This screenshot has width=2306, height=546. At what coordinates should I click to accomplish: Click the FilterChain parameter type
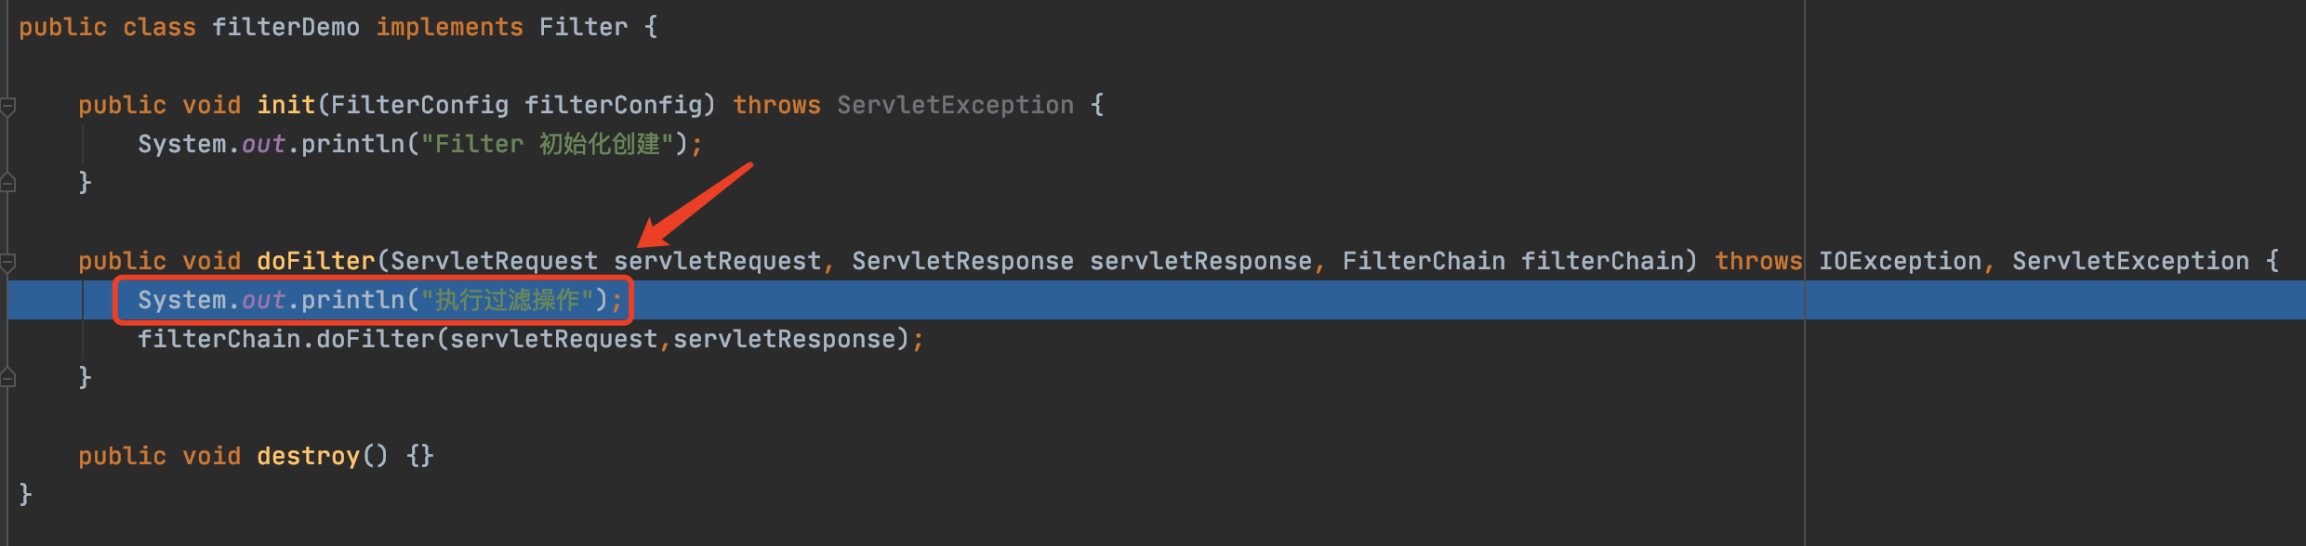[x=1424, y=262]
